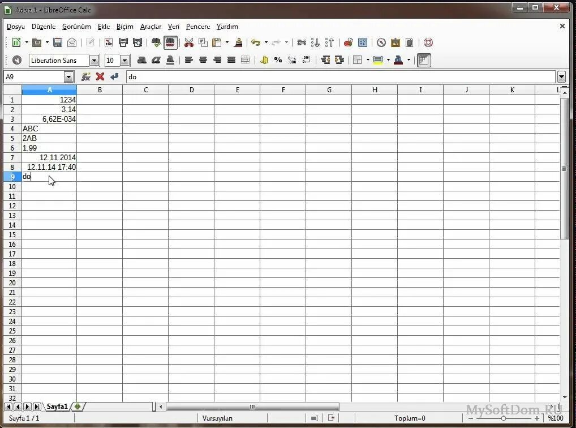The height and width of the screenshot is (428, 576).
Task: Sort the data in ascending order
Action: tap(316, 42)
